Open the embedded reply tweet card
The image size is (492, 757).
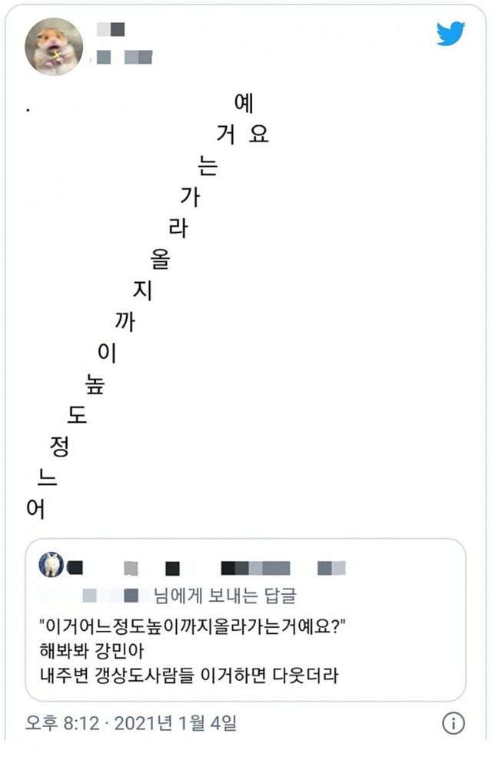(x=246, y=623)
